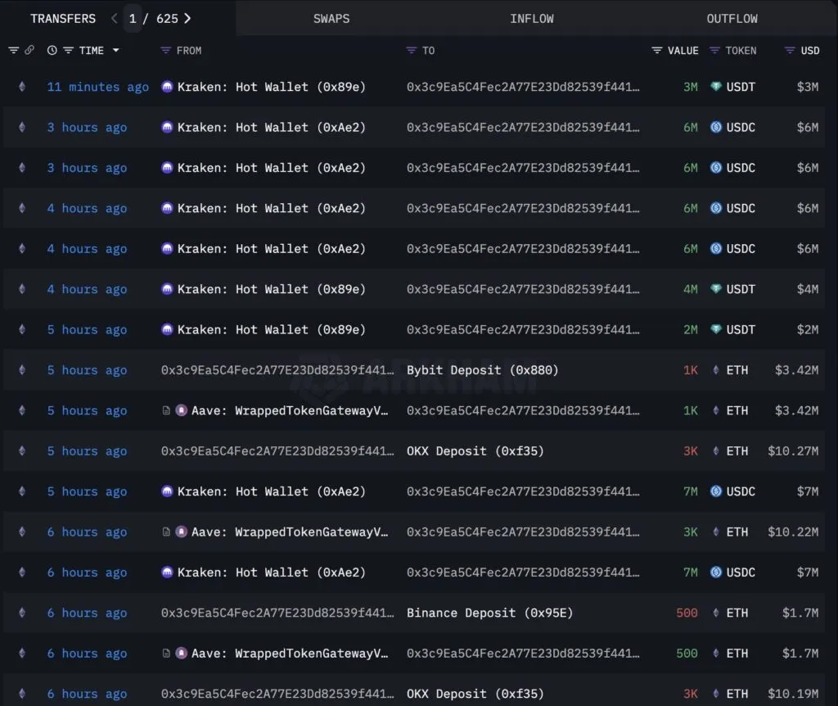Screen dimensions: 838x706
Task: Open the VALUE column filter
Action: 657,50
